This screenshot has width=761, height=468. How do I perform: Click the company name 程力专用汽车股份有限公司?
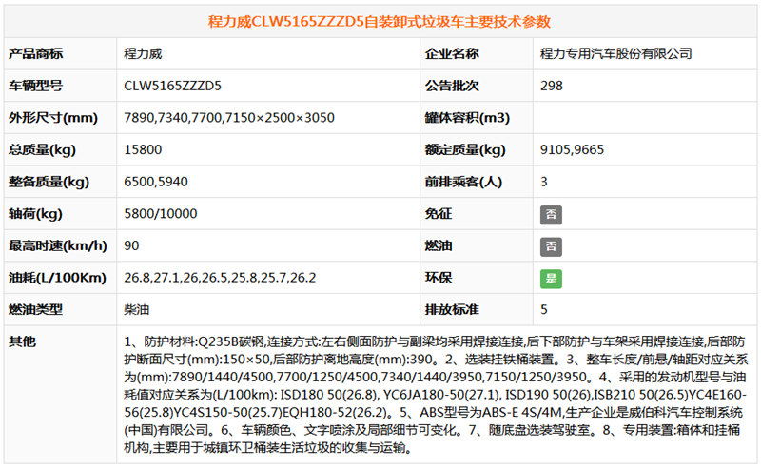[x=615, y=54]
